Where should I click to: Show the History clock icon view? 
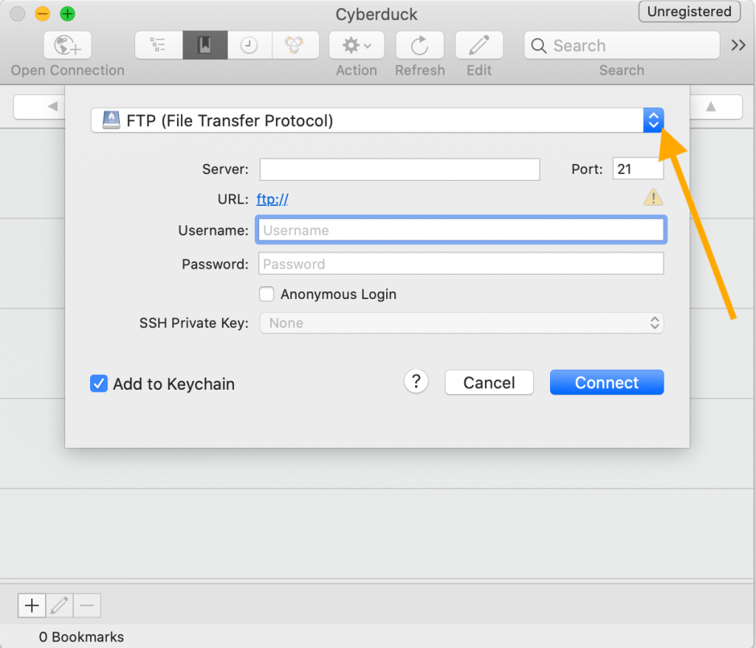[250, 45]
